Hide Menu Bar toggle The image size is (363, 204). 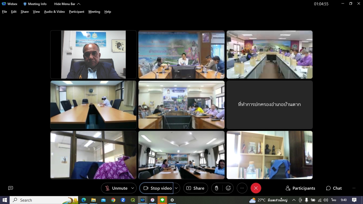(x=67, y=4)
